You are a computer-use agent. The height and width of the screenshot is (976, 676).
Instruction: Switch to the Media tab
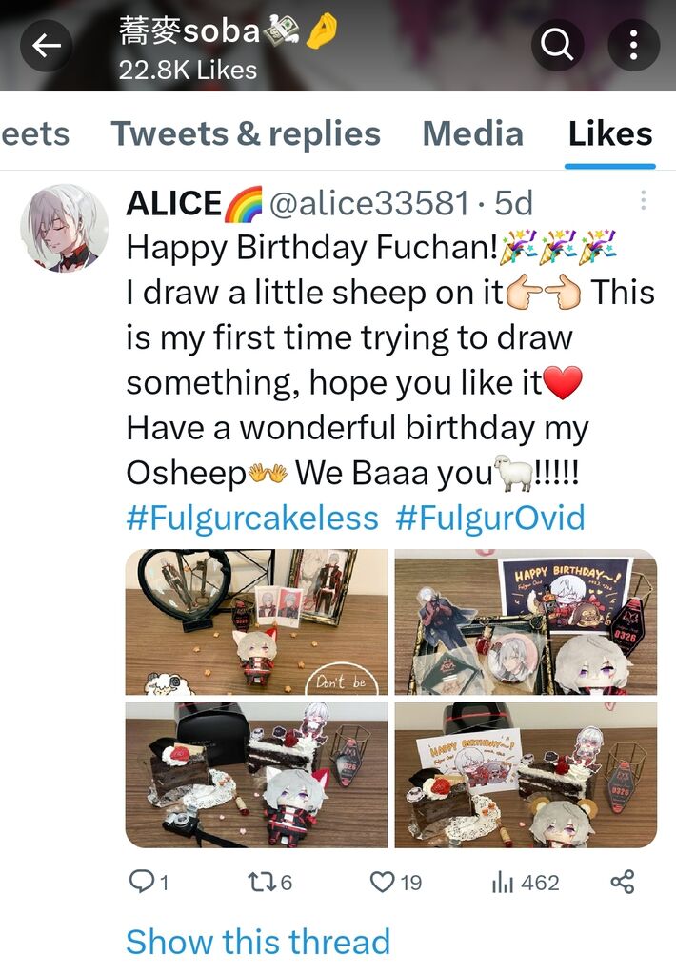pyautogui.click(x=472, y=133)
